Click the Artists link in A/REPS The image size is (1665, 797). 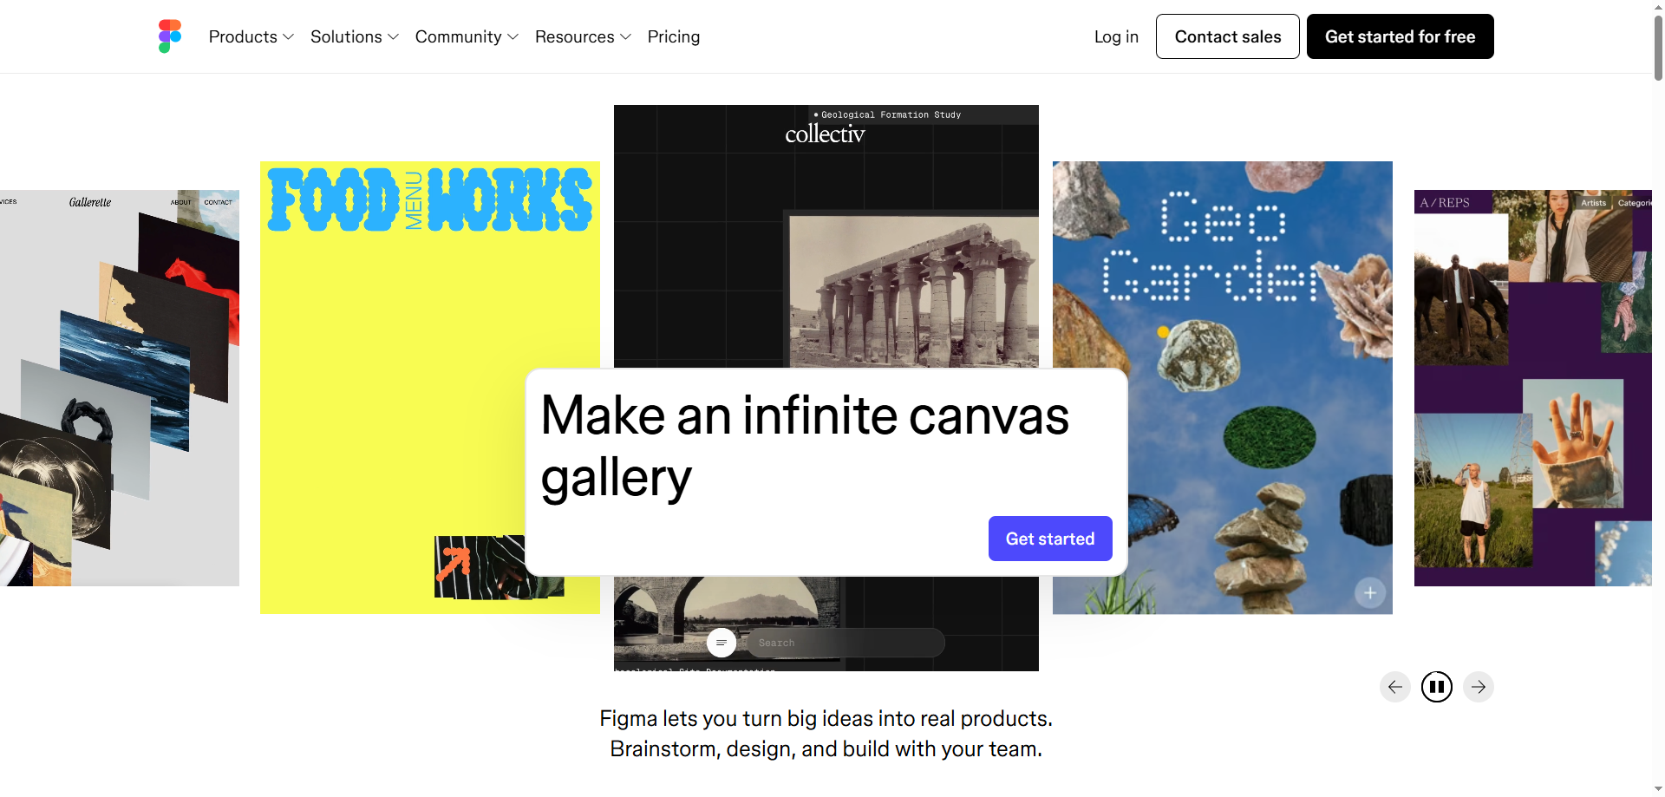(x=1593, y=203)
